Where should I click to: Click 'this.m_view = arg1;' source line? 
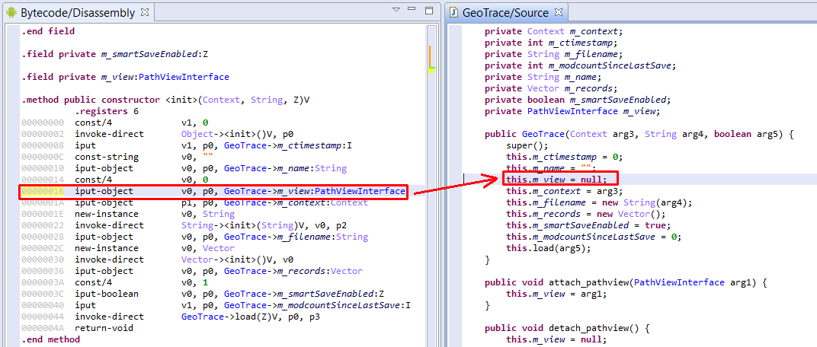(x=556, y=294)
